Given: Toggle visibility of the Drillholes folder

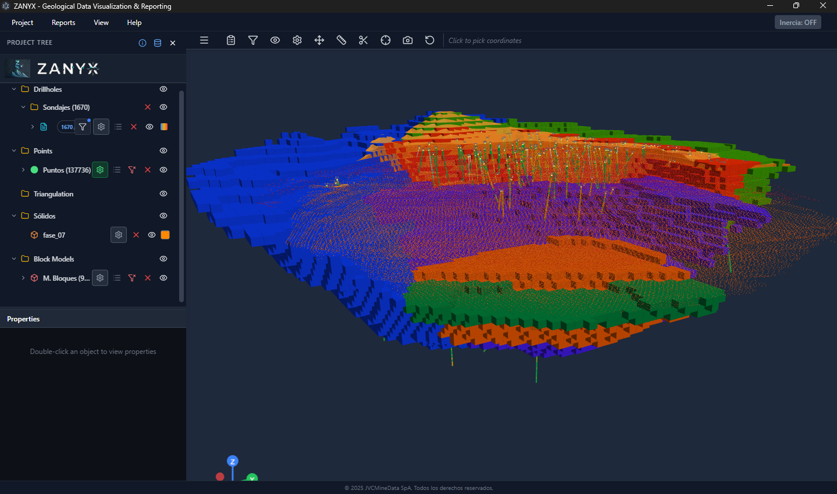Looking at the screenshot, I should tap(163, 89).
